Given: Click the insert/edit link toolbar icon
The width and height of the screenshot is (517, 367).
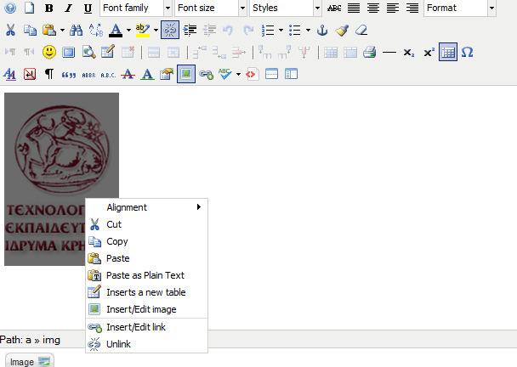Looking at the screenshot, I should (206, 74).
